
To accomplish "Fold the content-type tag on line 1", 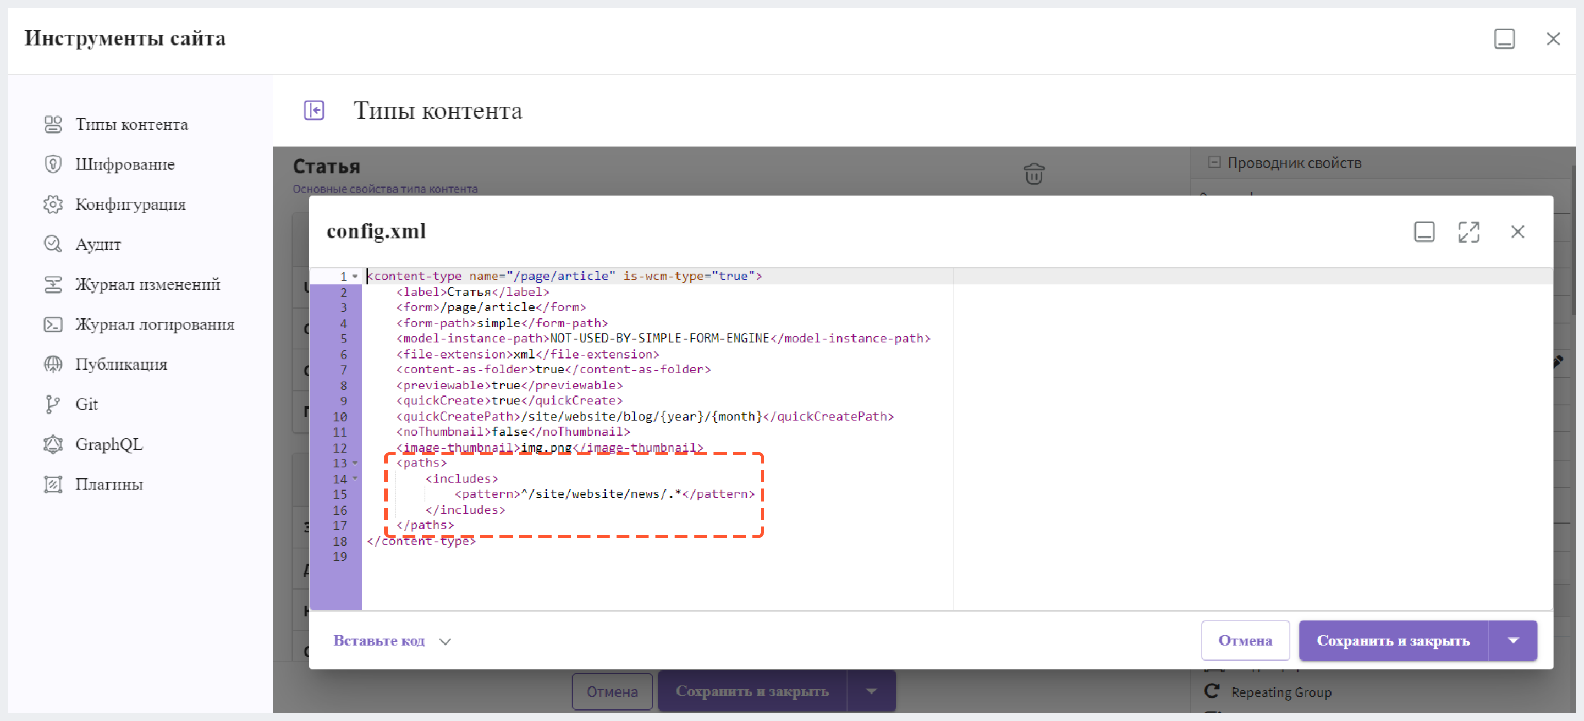I will point(355,277).
